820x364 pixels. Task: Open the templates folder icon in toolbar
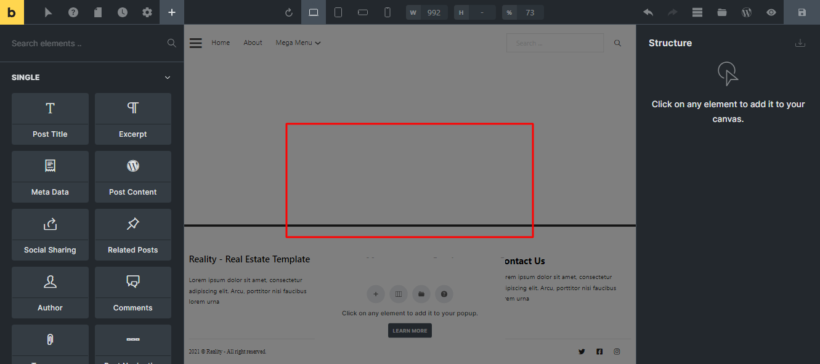click(722, 12)
